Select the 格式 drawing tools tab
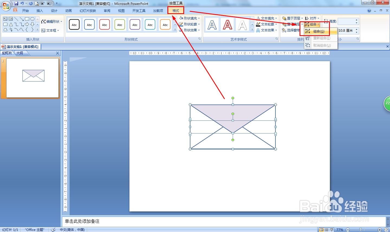The height and width of the screenshot is (232, 390). click(176, 11)
